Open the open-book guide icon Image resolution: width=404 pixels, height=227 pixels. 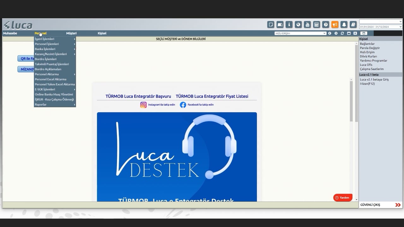(x=280, y=25)
